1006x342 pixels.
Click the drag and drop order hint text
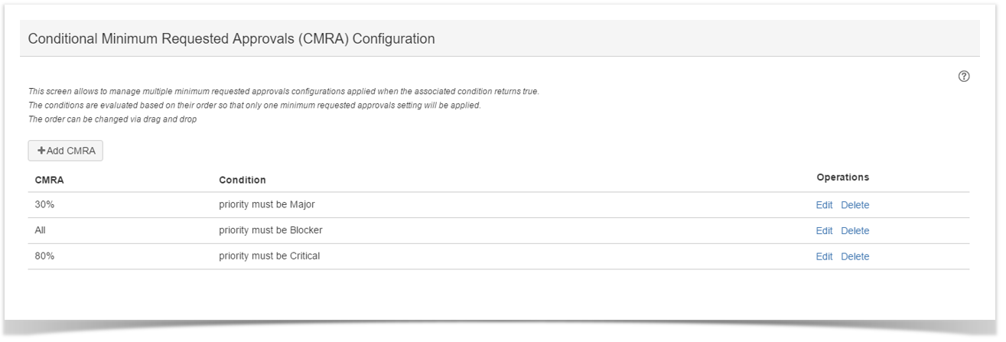click(112, 119)
